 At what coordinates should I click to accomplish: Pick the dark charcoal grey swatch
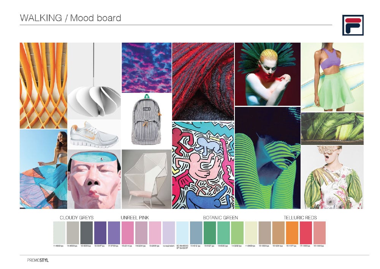(x=87, y=233)
